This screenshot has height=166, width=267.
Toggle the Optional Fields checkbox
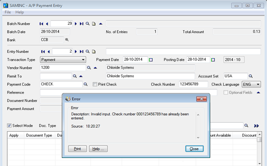tap(226, 93)
